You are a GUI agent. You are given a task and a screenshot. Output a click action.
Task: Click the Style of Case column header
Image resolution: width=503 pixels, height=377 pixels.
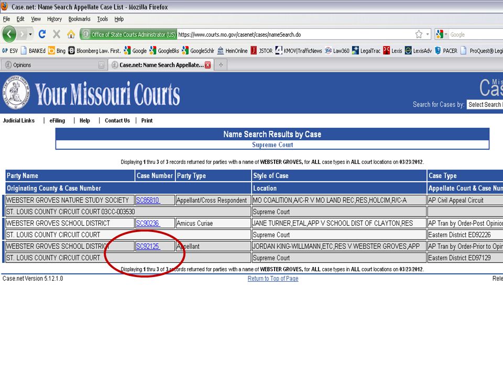point(339,176)
